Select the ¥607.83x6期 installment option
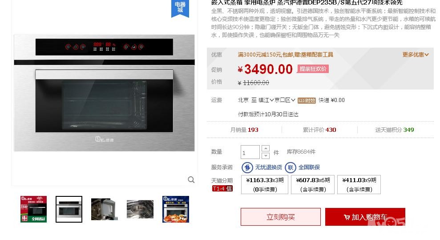This screenshot has height=240, width=440. pyautogui.click(x=313, y=184)
